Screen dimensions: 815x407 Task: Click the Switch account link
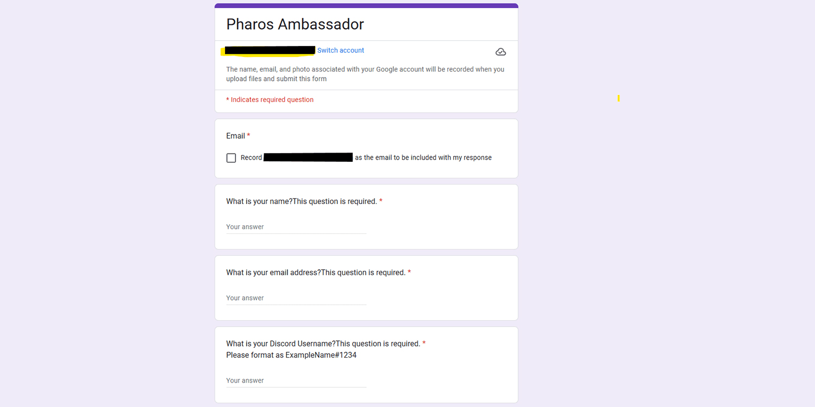[341, 50]
